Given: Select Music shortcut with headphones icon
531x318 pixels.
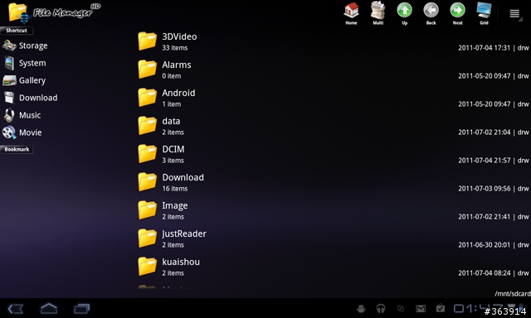Looking at the screenshot, I should tap(22, 115).
